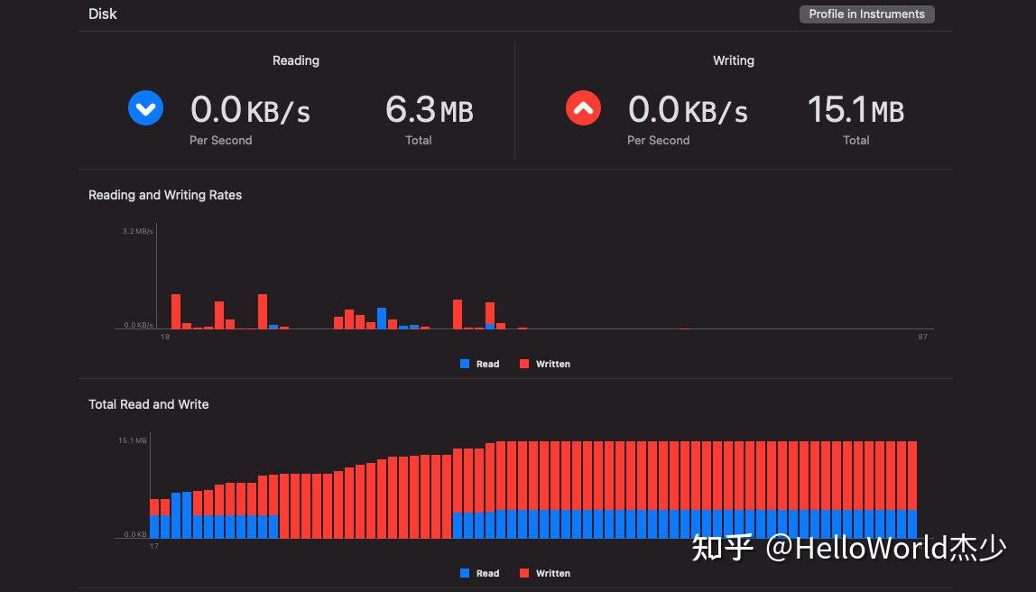Screen dimensions: 1036x592
Task: Click the Reading and Writing Rates heading
Action: 165,195
